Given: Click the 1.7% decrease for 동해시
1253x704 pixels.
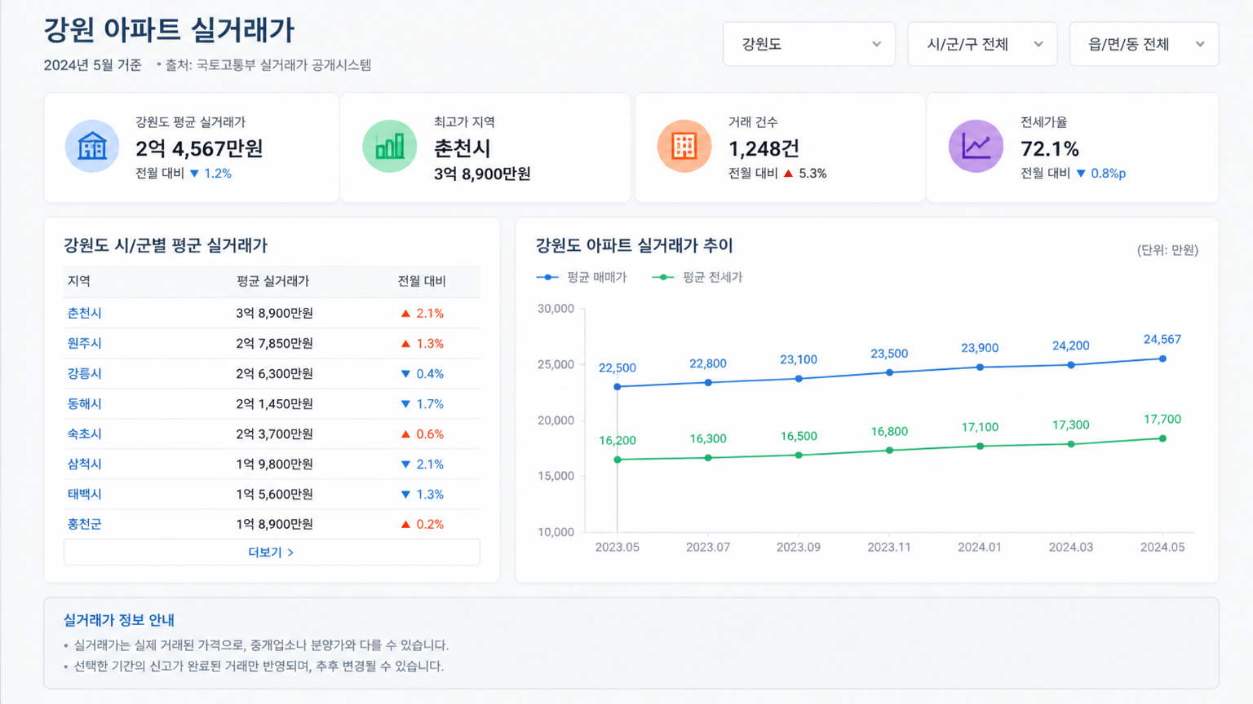Looking at the screenshot, I should 422,403.
